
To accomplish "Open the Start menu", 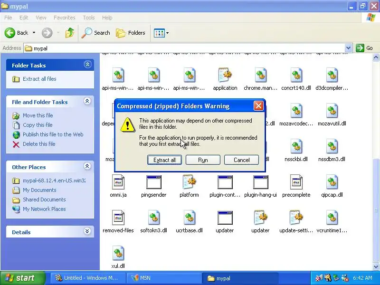I will tap(22, 278).
